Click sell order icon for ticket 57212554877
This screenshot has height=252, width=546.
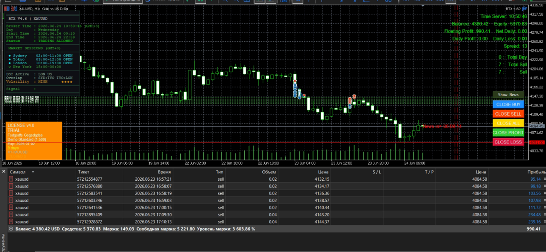tap(11, 179)
